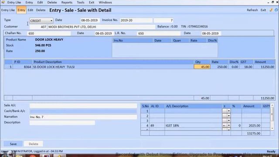Click the Description input field
The height and width of the screenshot is (157, 279).
point(62,123)
